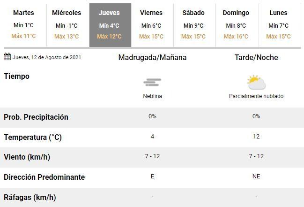
Task: Click the Viento (km/h) row label
Action: pos(27,157)
